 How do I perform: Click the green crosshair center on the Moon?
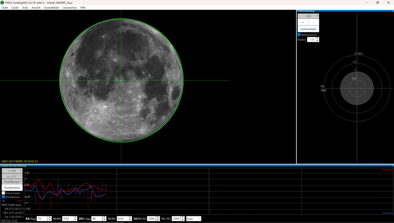121,80
